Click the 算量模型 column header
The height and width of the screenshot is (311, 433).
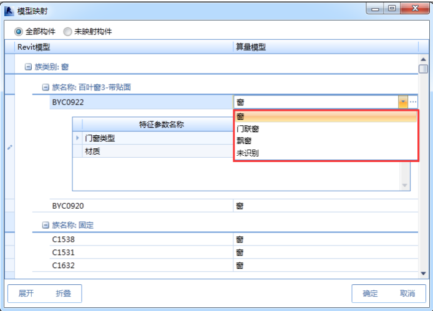coord(326,47)
